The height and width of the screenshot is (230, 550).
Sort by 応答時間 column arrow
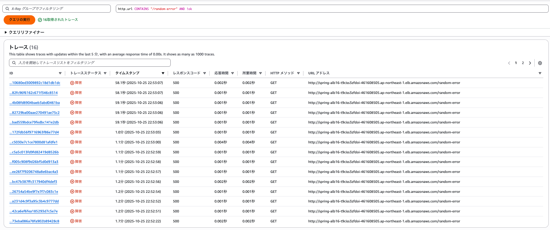coord(233,73)
